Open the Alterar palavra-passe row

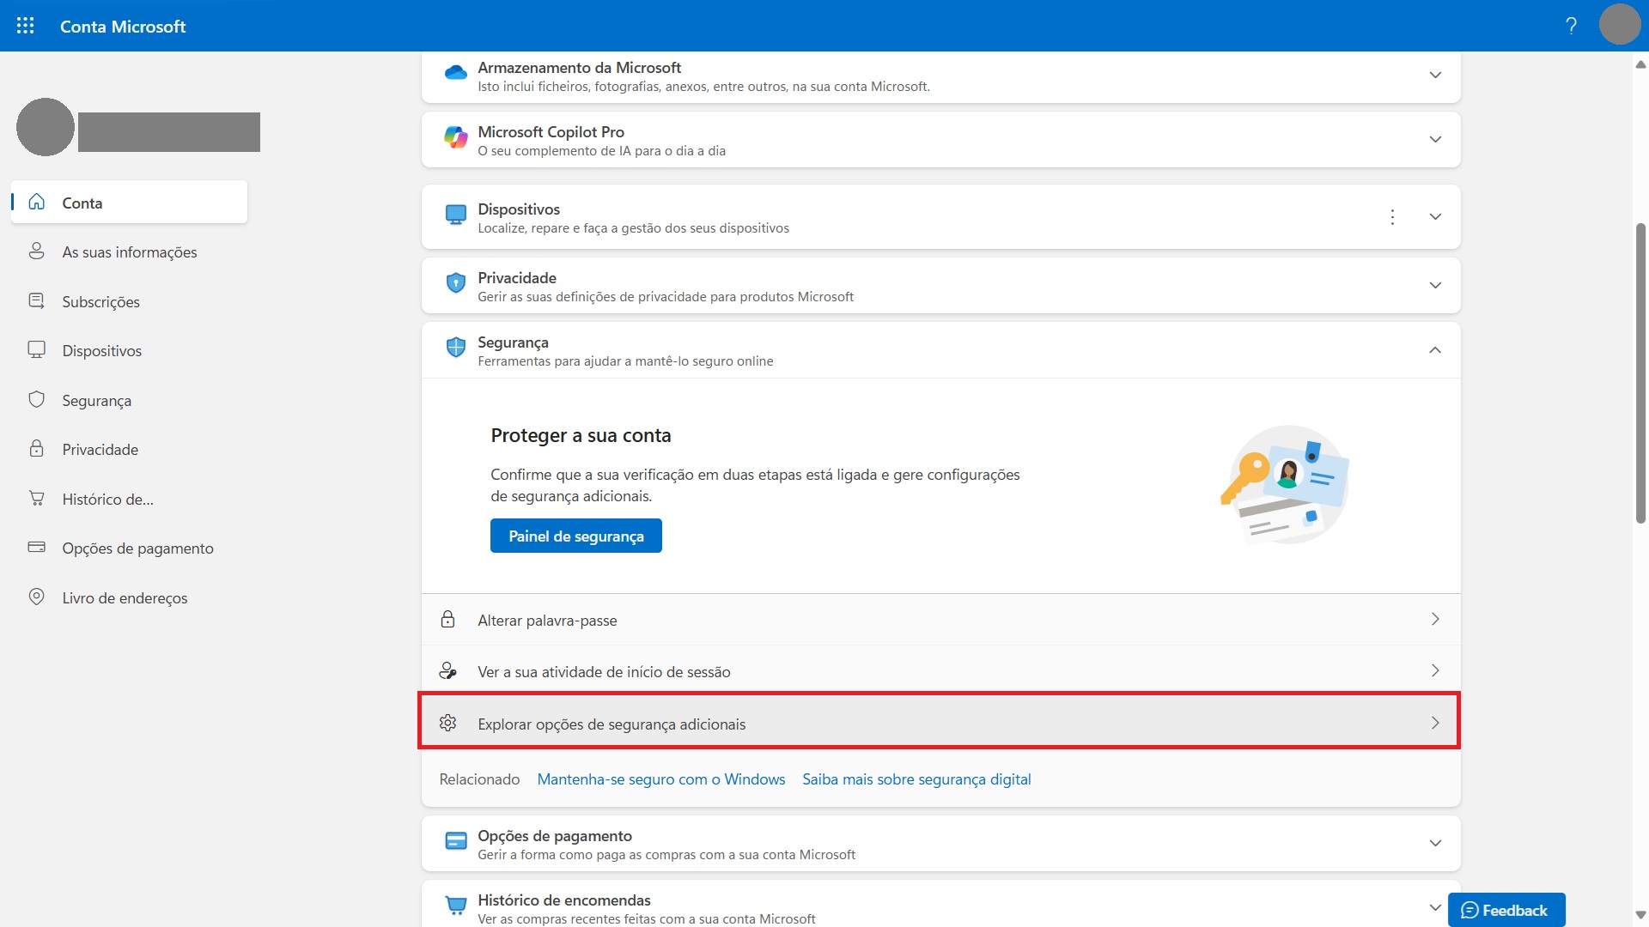(940, 620)
